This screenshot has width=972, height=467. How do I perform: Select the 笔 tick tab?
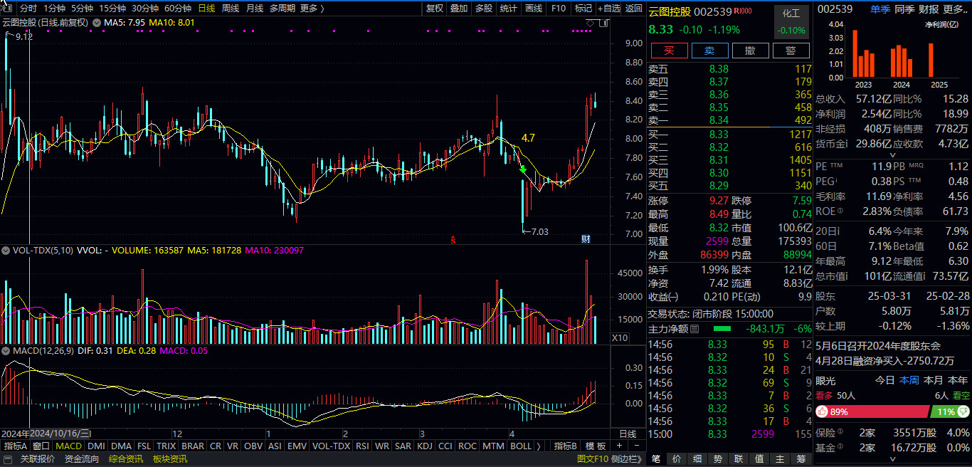pyautogui.click(x=655, y=459)
